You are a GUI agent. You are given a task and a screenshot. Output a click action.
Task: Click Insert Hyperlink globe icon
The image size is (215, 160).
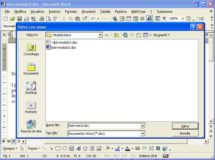pyautogui.click(x=115, y=18)
